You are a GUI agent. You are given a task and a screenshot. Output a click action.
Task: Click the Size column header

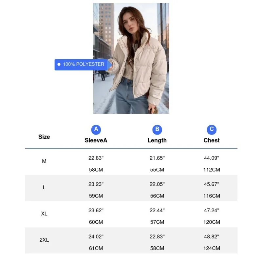click(44, 137)
